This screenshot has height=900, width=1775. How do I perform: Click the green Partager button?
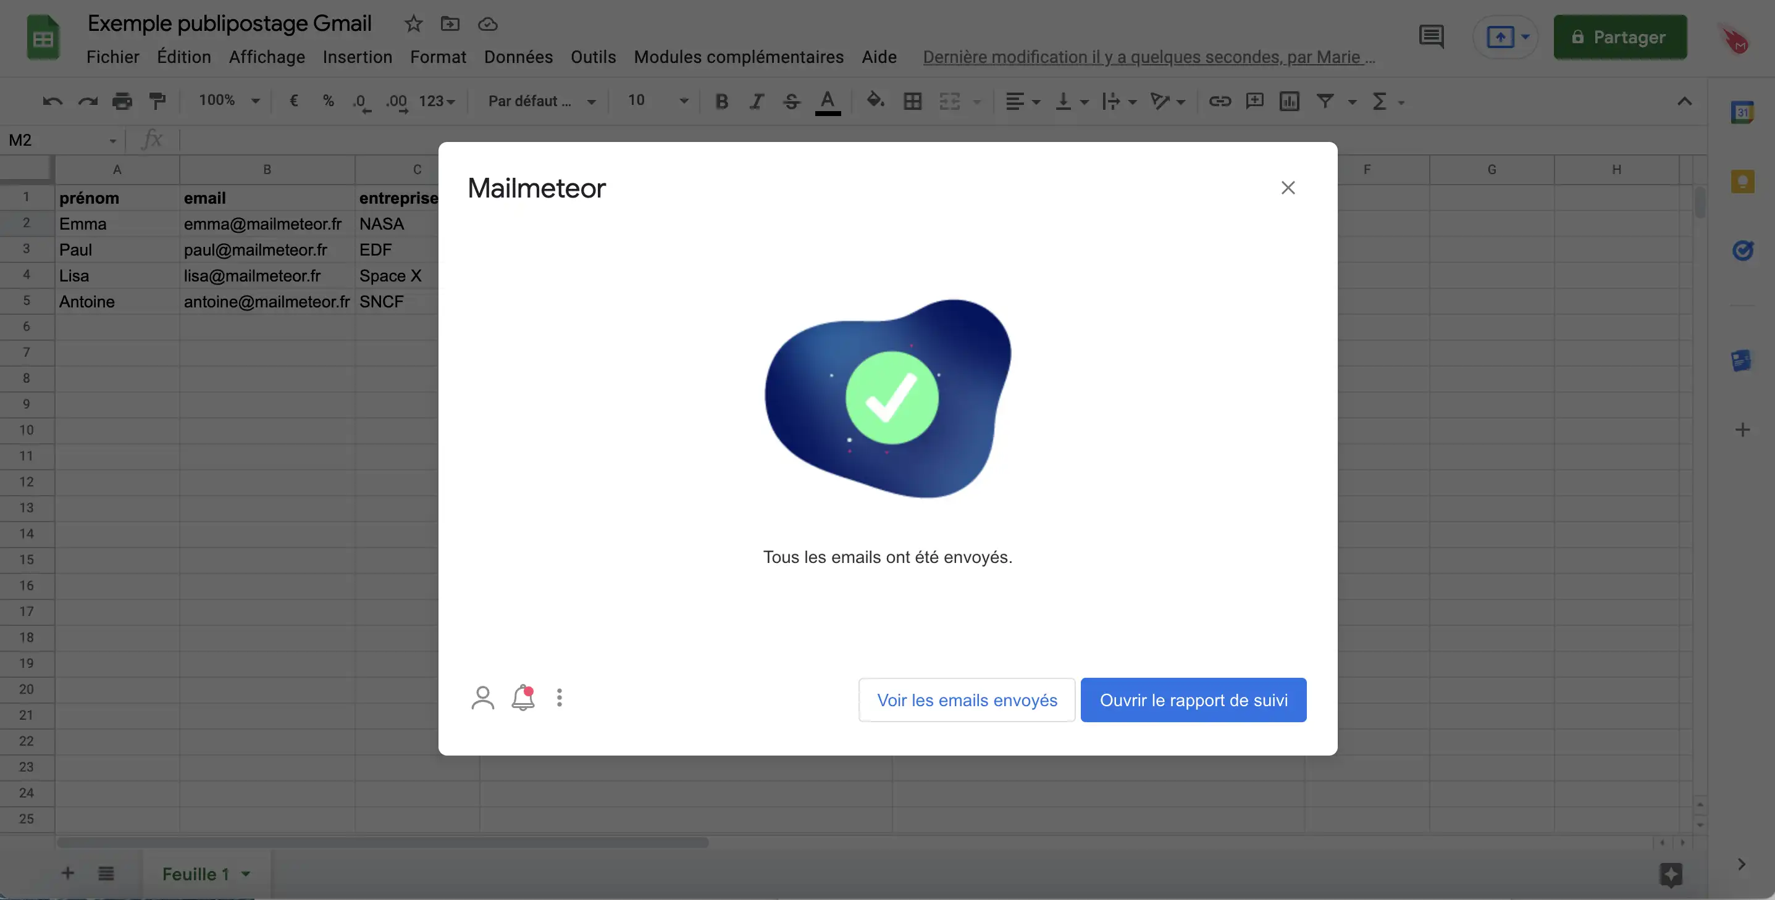tap(1620, 37)
